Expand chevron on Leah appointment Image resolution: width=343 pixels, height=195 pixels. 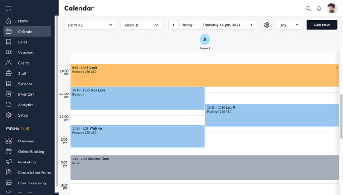tap(337, 67)
